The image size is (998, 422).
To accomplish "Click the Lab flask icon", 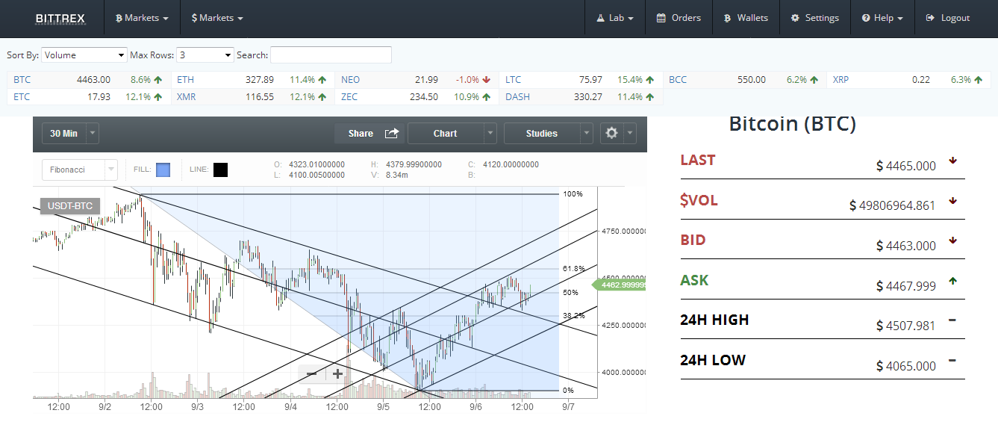I will 599,18.
